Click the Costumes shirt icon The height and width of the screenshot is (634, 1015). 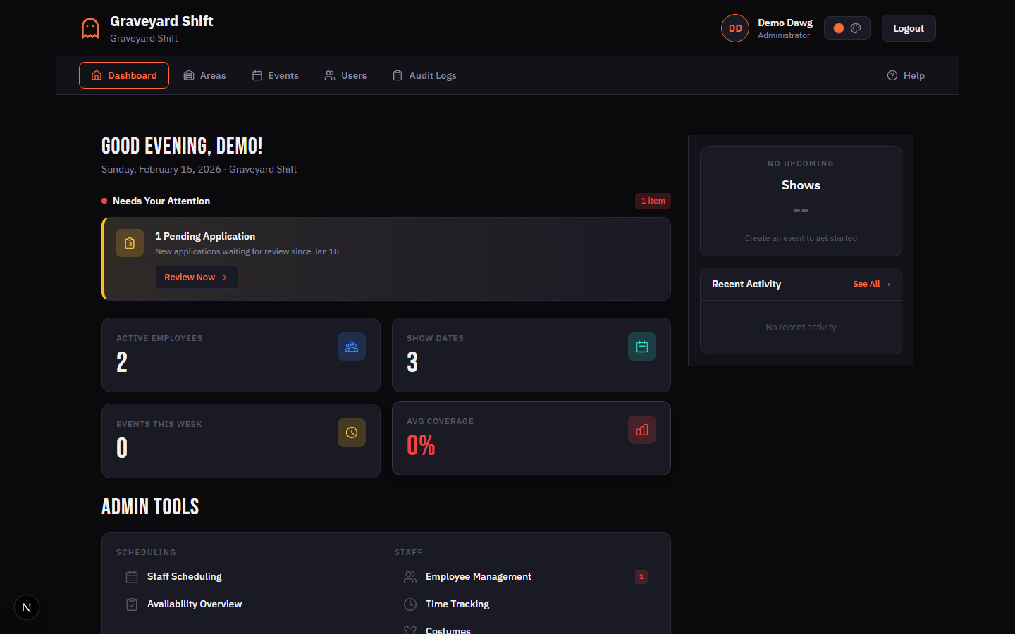click(x=410, y=630)
